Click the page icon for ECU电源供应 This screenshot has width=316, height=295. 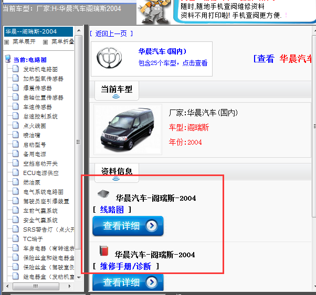click(x=16, y=172)
